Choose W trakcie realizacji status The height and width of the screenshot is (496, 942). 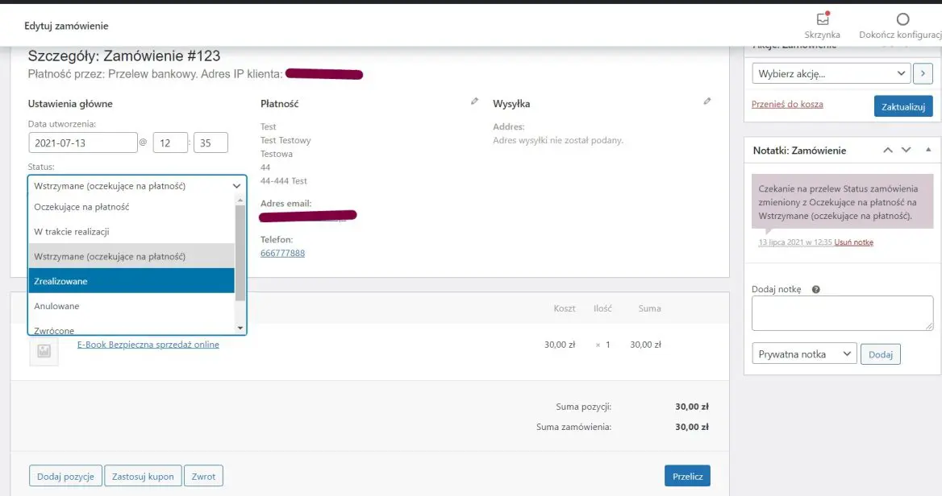131,232
